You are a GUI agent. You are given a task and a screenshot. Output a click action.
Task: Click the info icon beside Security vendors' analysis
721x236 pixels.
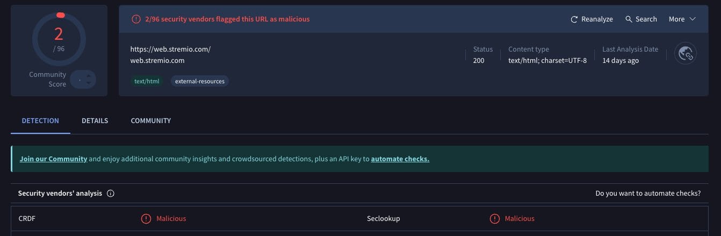point(111,194)
